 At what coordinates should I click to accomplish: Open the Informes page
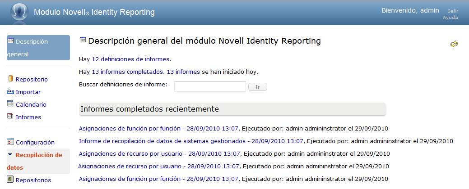28,117
